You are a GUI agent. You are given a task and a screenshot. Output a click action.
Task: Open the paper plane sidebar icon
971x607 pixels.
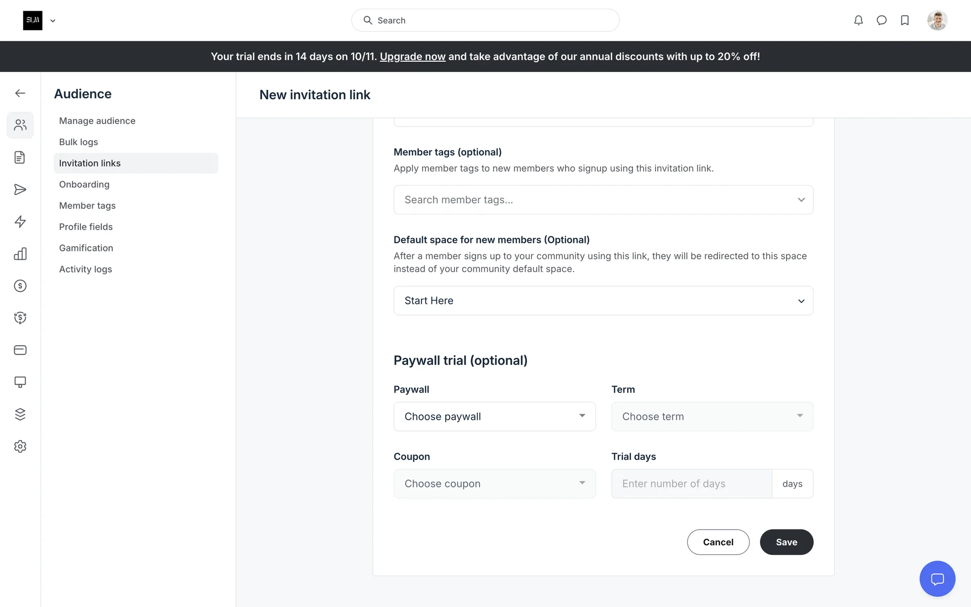point(20,190)
